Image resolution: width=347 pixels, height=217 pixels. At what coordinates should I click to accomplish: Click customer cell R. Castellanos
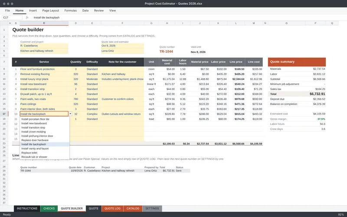tap(44, 46)
